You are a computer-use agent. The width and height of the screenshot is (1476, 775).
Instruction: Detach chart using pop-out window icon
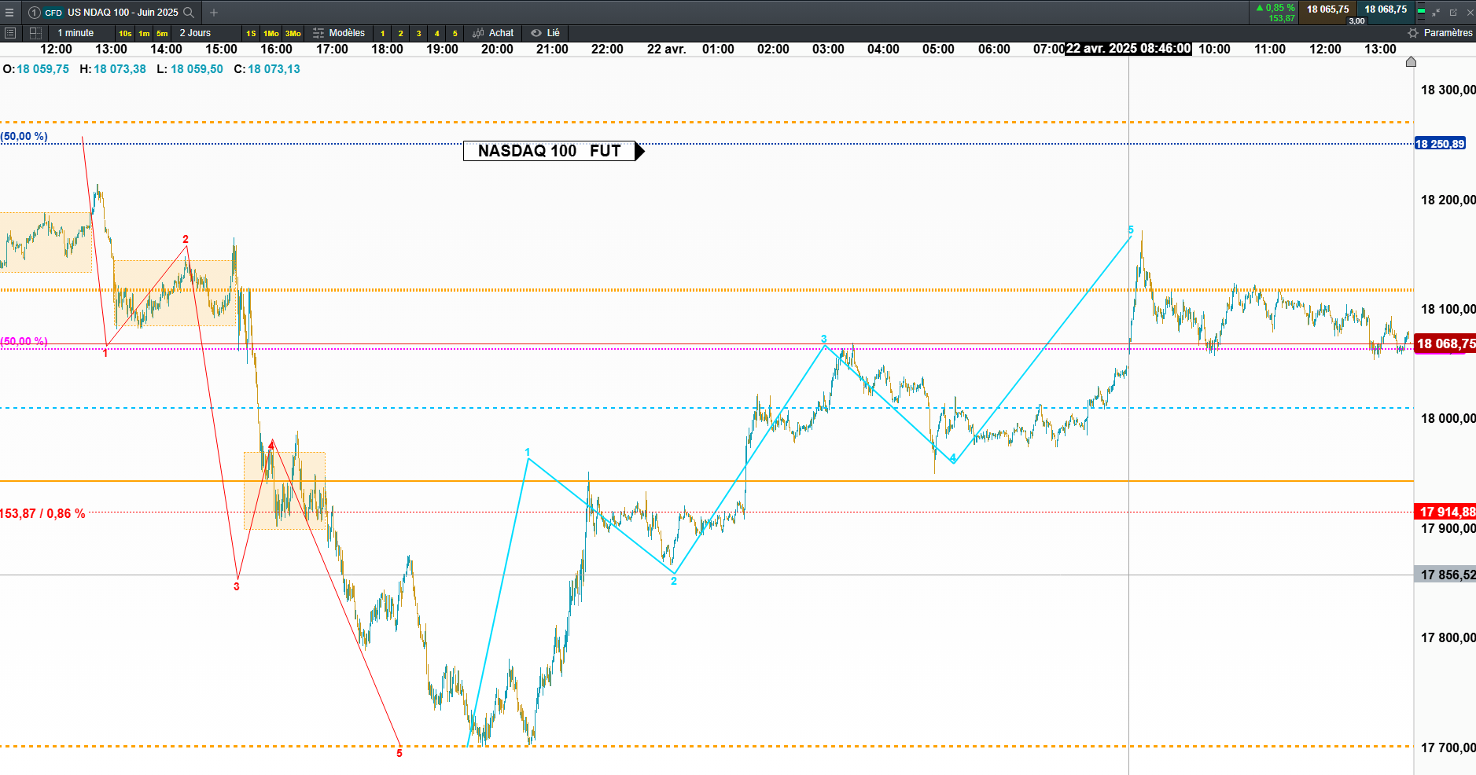coord(1453,13)
